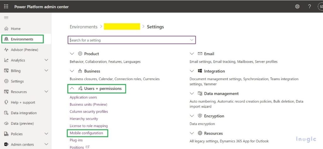Collapse the left navigation hamburger menu

[6, 18]
